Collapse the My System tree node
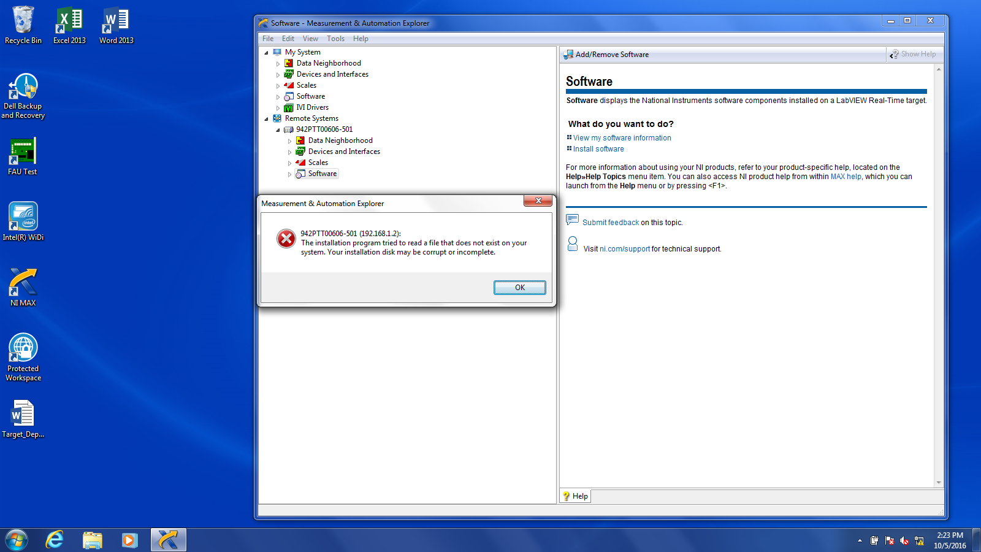The width and height of the screenshot is (981, 552). click(x=266, y=53)
